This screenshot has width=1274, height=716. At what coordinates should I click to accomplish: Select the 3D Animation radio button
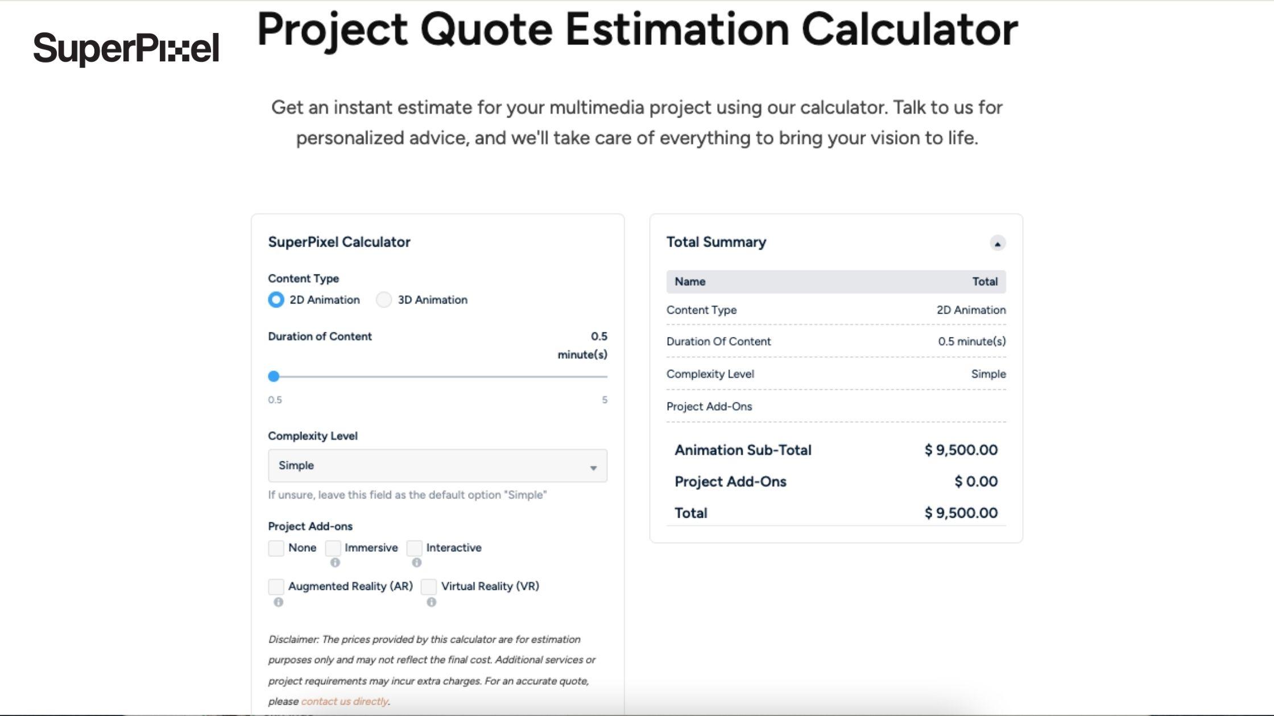coord(384,299)
